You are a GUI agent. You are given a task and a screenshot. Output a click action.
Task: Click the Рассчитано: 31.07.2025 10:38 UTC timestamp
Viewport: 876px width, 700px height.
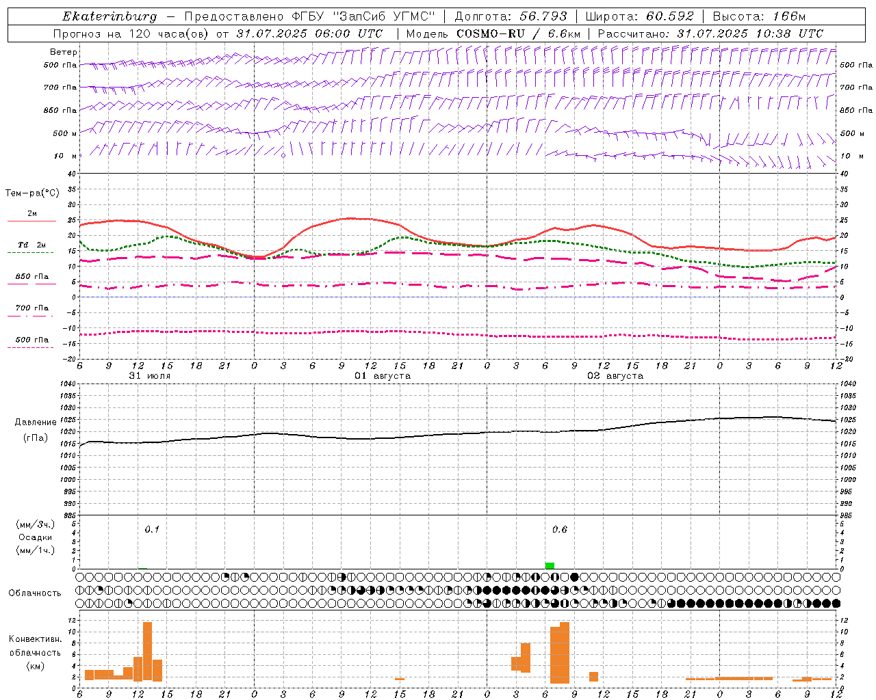710,33
